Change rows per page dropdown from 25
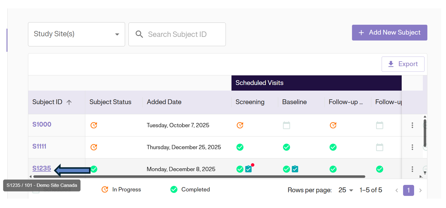The height and width of the screenshot is (208, 446). point(346,190)
